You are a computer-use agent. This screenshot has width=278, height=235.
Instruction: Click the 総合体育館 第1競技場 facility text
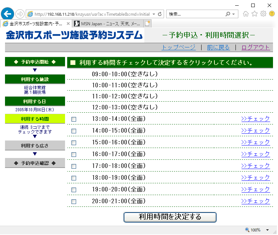pos(35,90)
